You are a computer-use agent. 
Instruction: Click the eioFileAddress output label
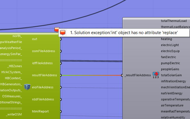[43, 87]
